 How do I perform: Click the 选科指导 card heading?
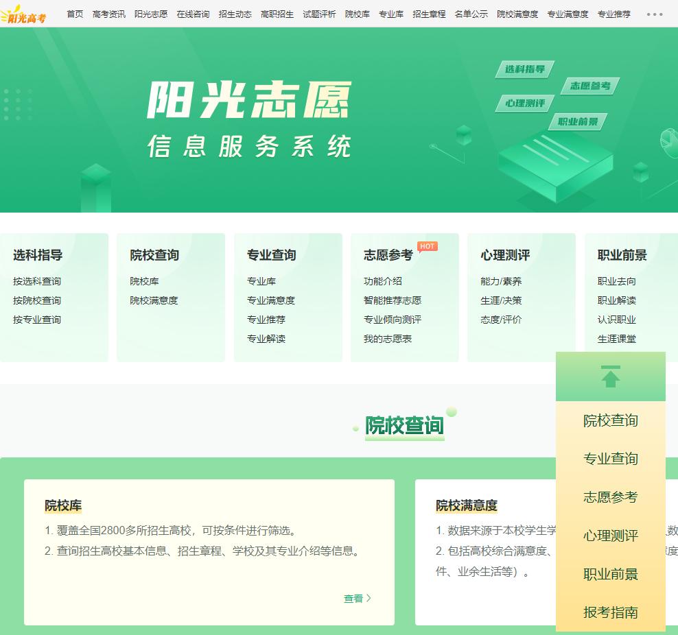[x=38, y=255]
